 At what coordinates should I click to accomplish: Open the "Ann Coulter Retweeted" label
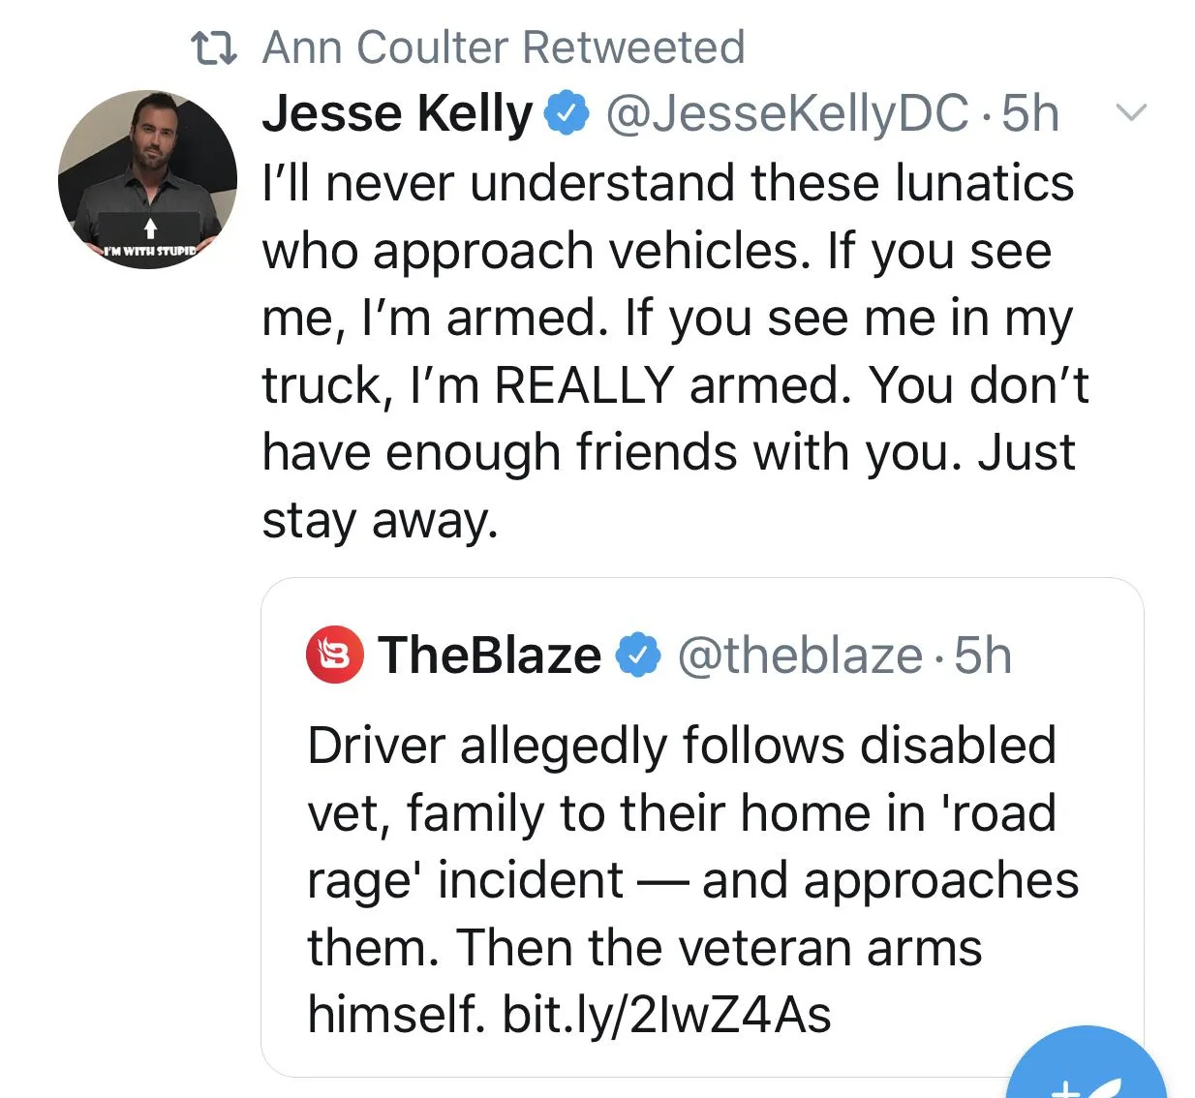504,47
